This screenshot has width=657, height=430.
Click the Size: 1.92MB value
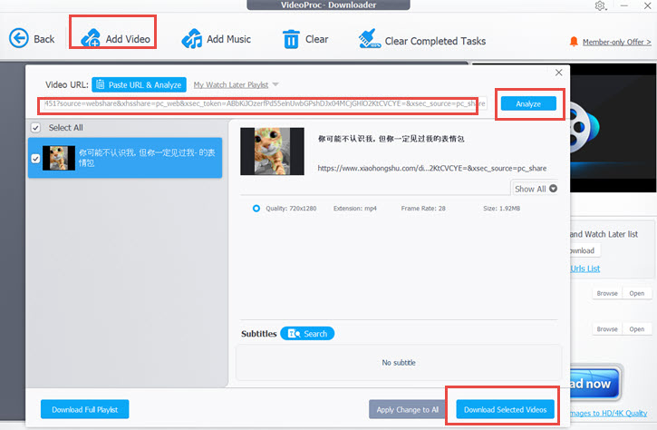click(x=501, y=208)
